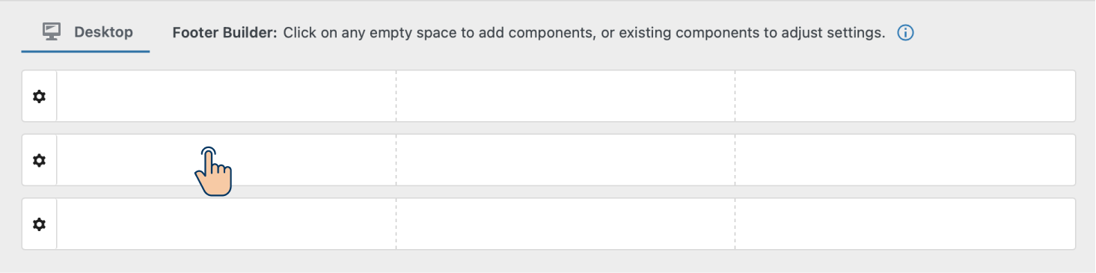Screen dimensions: 1096x273
Task: Click the blue info circle icon
Action: click(905, 33)
